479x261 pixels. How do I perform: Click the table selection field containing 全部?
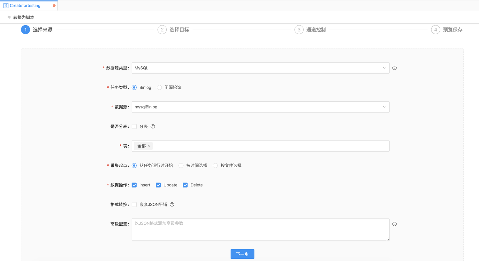pos(261,146)
